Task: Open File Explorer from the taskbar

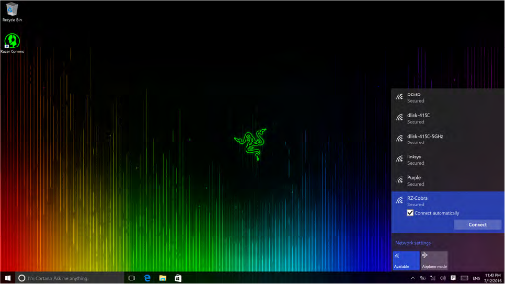Action: tap(163, 278)
